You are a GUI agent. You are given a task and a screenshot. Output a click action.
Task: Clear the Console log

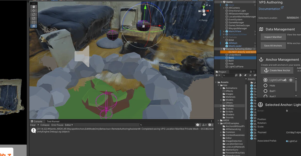[33, 125]
